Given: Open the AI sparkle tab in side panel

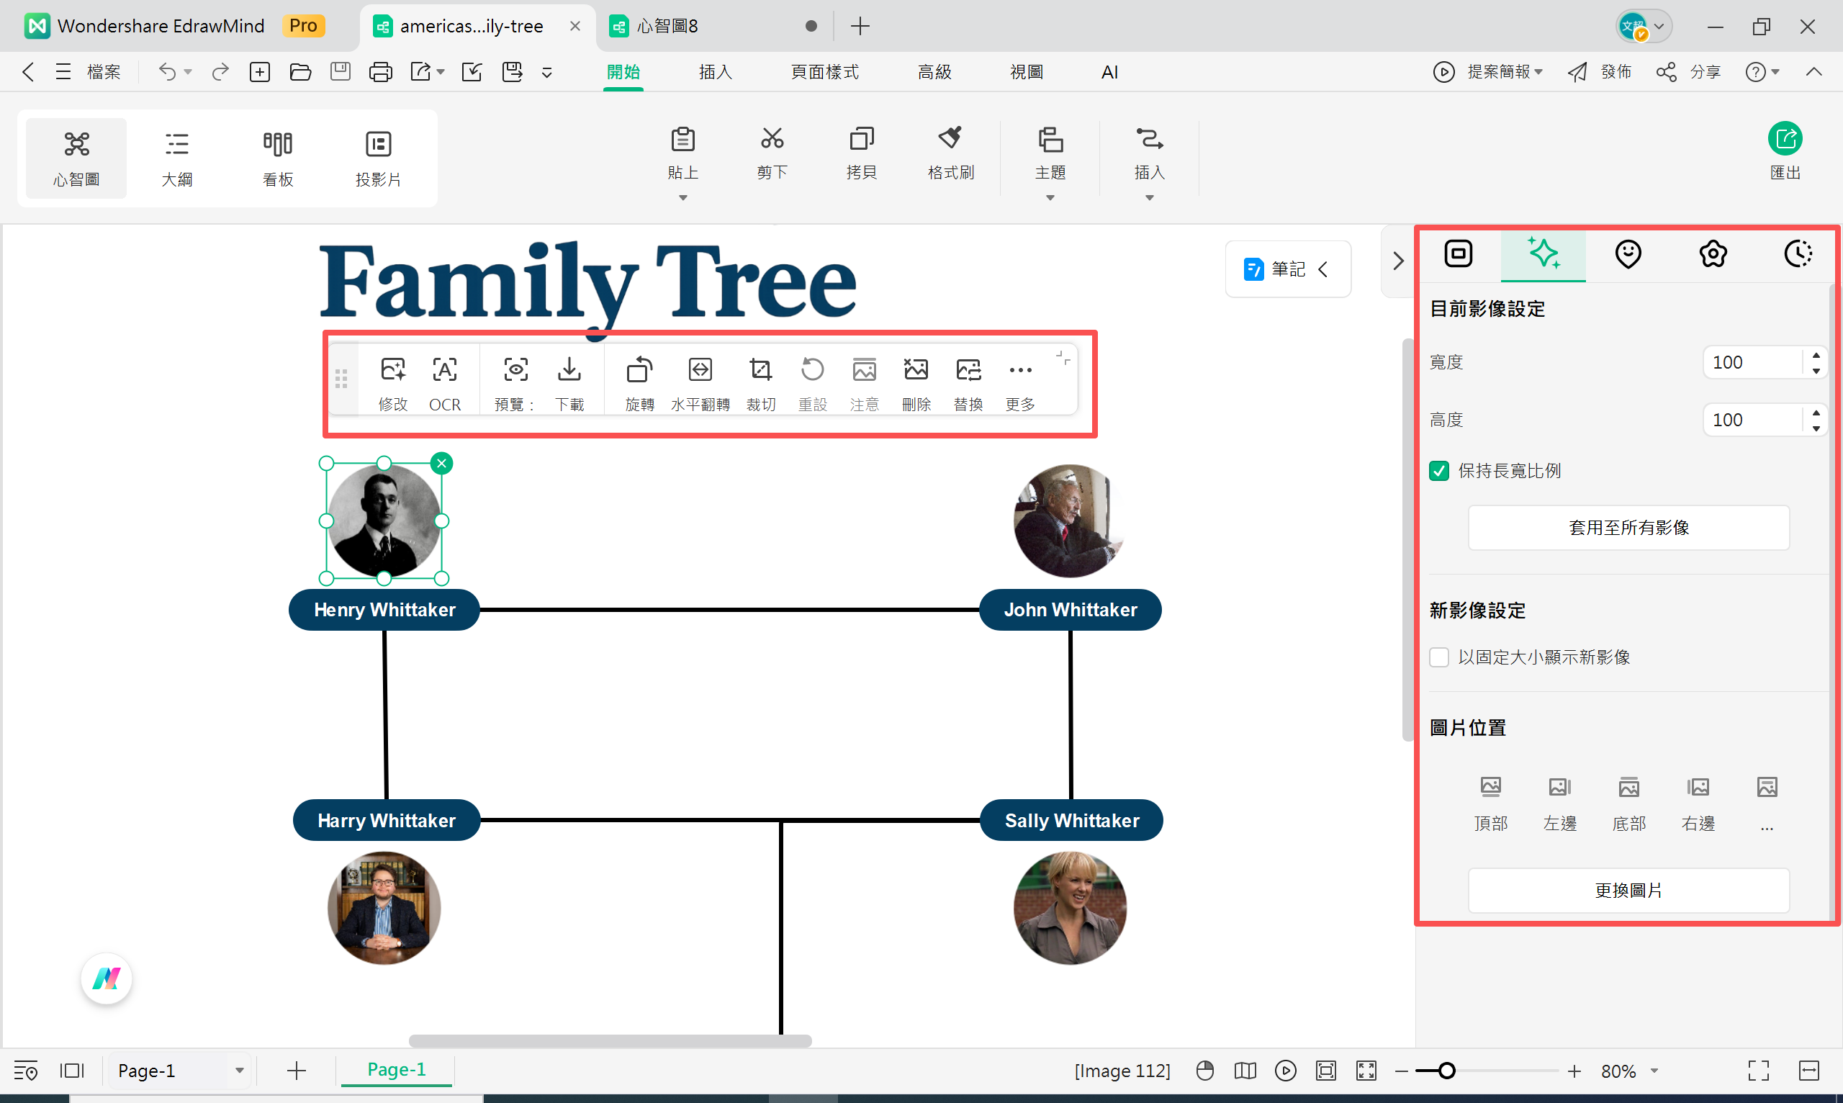Looking at the screenshot, I should click(x=1543, y=253).
